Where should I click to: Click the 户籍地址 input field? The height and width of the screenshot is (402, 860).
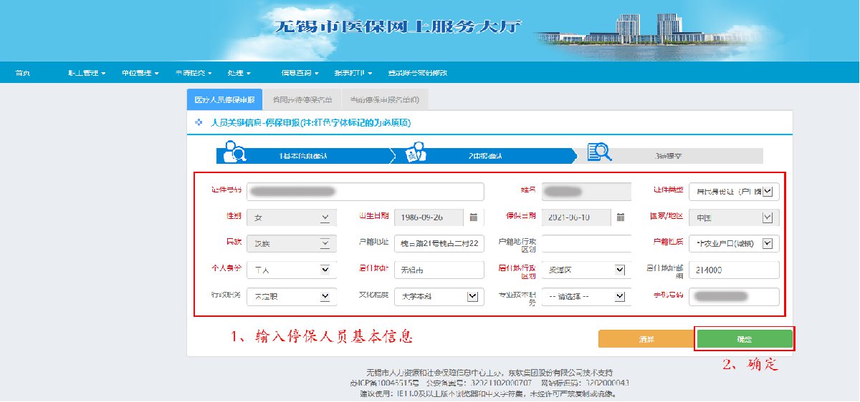[x=439, y=244]
